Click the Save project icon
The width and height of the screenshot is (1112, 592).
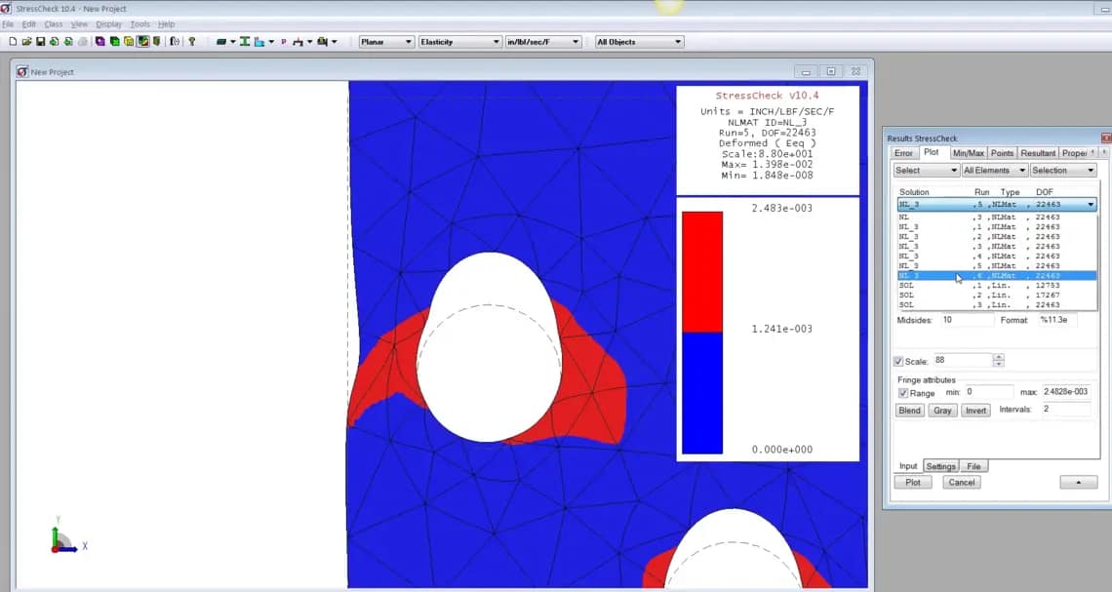tap(40, 41)
